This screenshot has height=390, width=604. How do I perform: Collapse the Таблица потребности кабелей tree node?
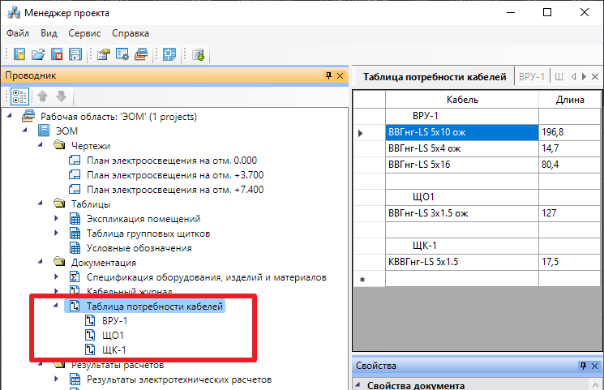[56, 306]
